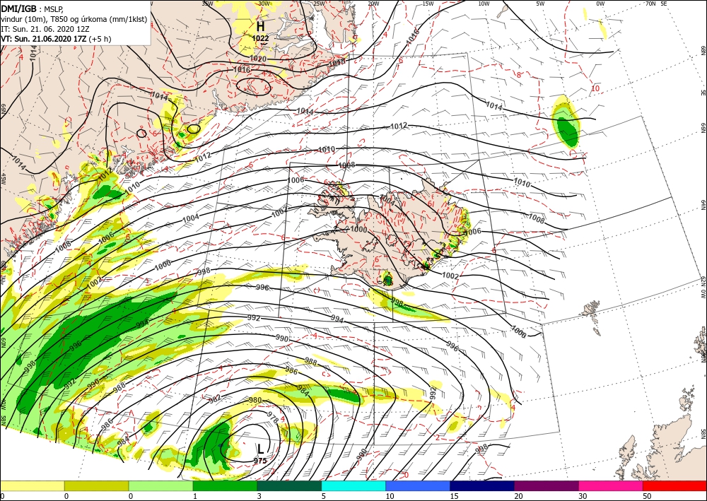Choose the pale yellow first legend swatch
707x501 pixels.
(x=32, y=485)
